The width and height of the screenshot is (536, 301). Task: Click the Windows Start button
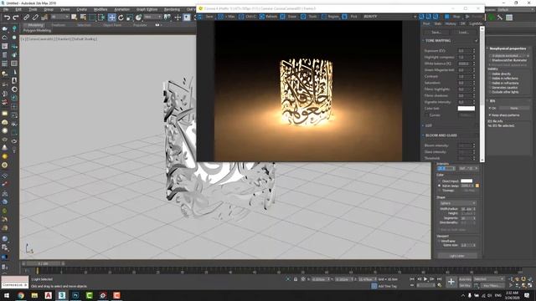point(7,295)
